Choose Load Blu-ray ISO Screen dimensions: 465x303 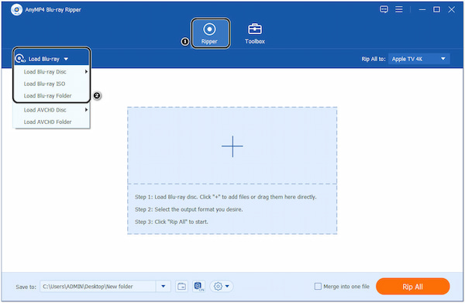click(x=51, y=84)
